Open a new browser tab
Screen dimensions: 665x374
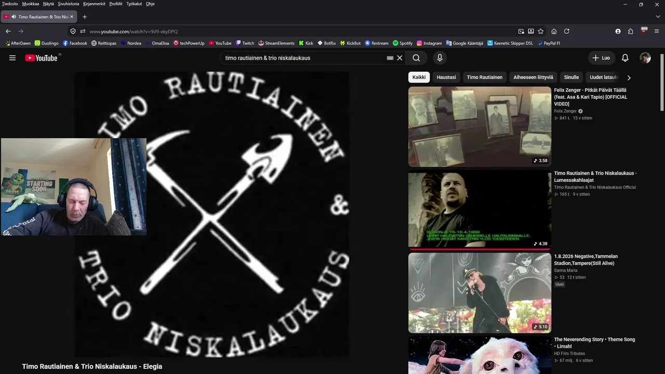point(85,17)
